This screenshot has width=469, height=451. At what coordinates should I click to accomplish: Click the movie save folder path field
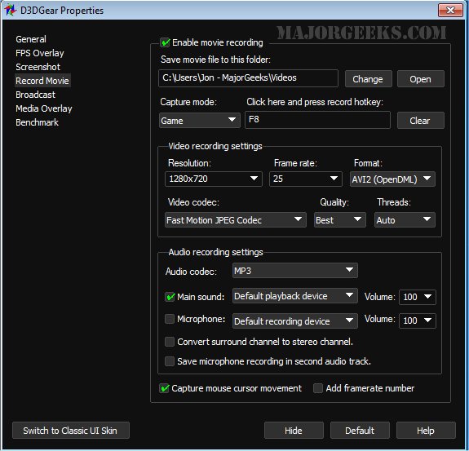coord(248,78)
